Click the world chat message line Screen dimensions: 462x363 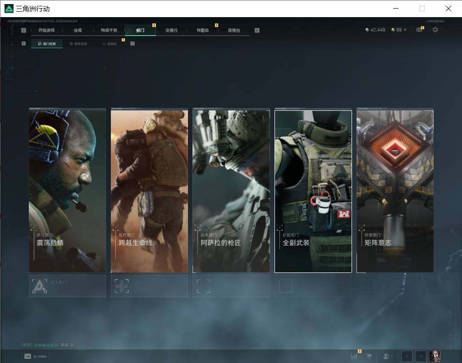click(x=48, y=345)
